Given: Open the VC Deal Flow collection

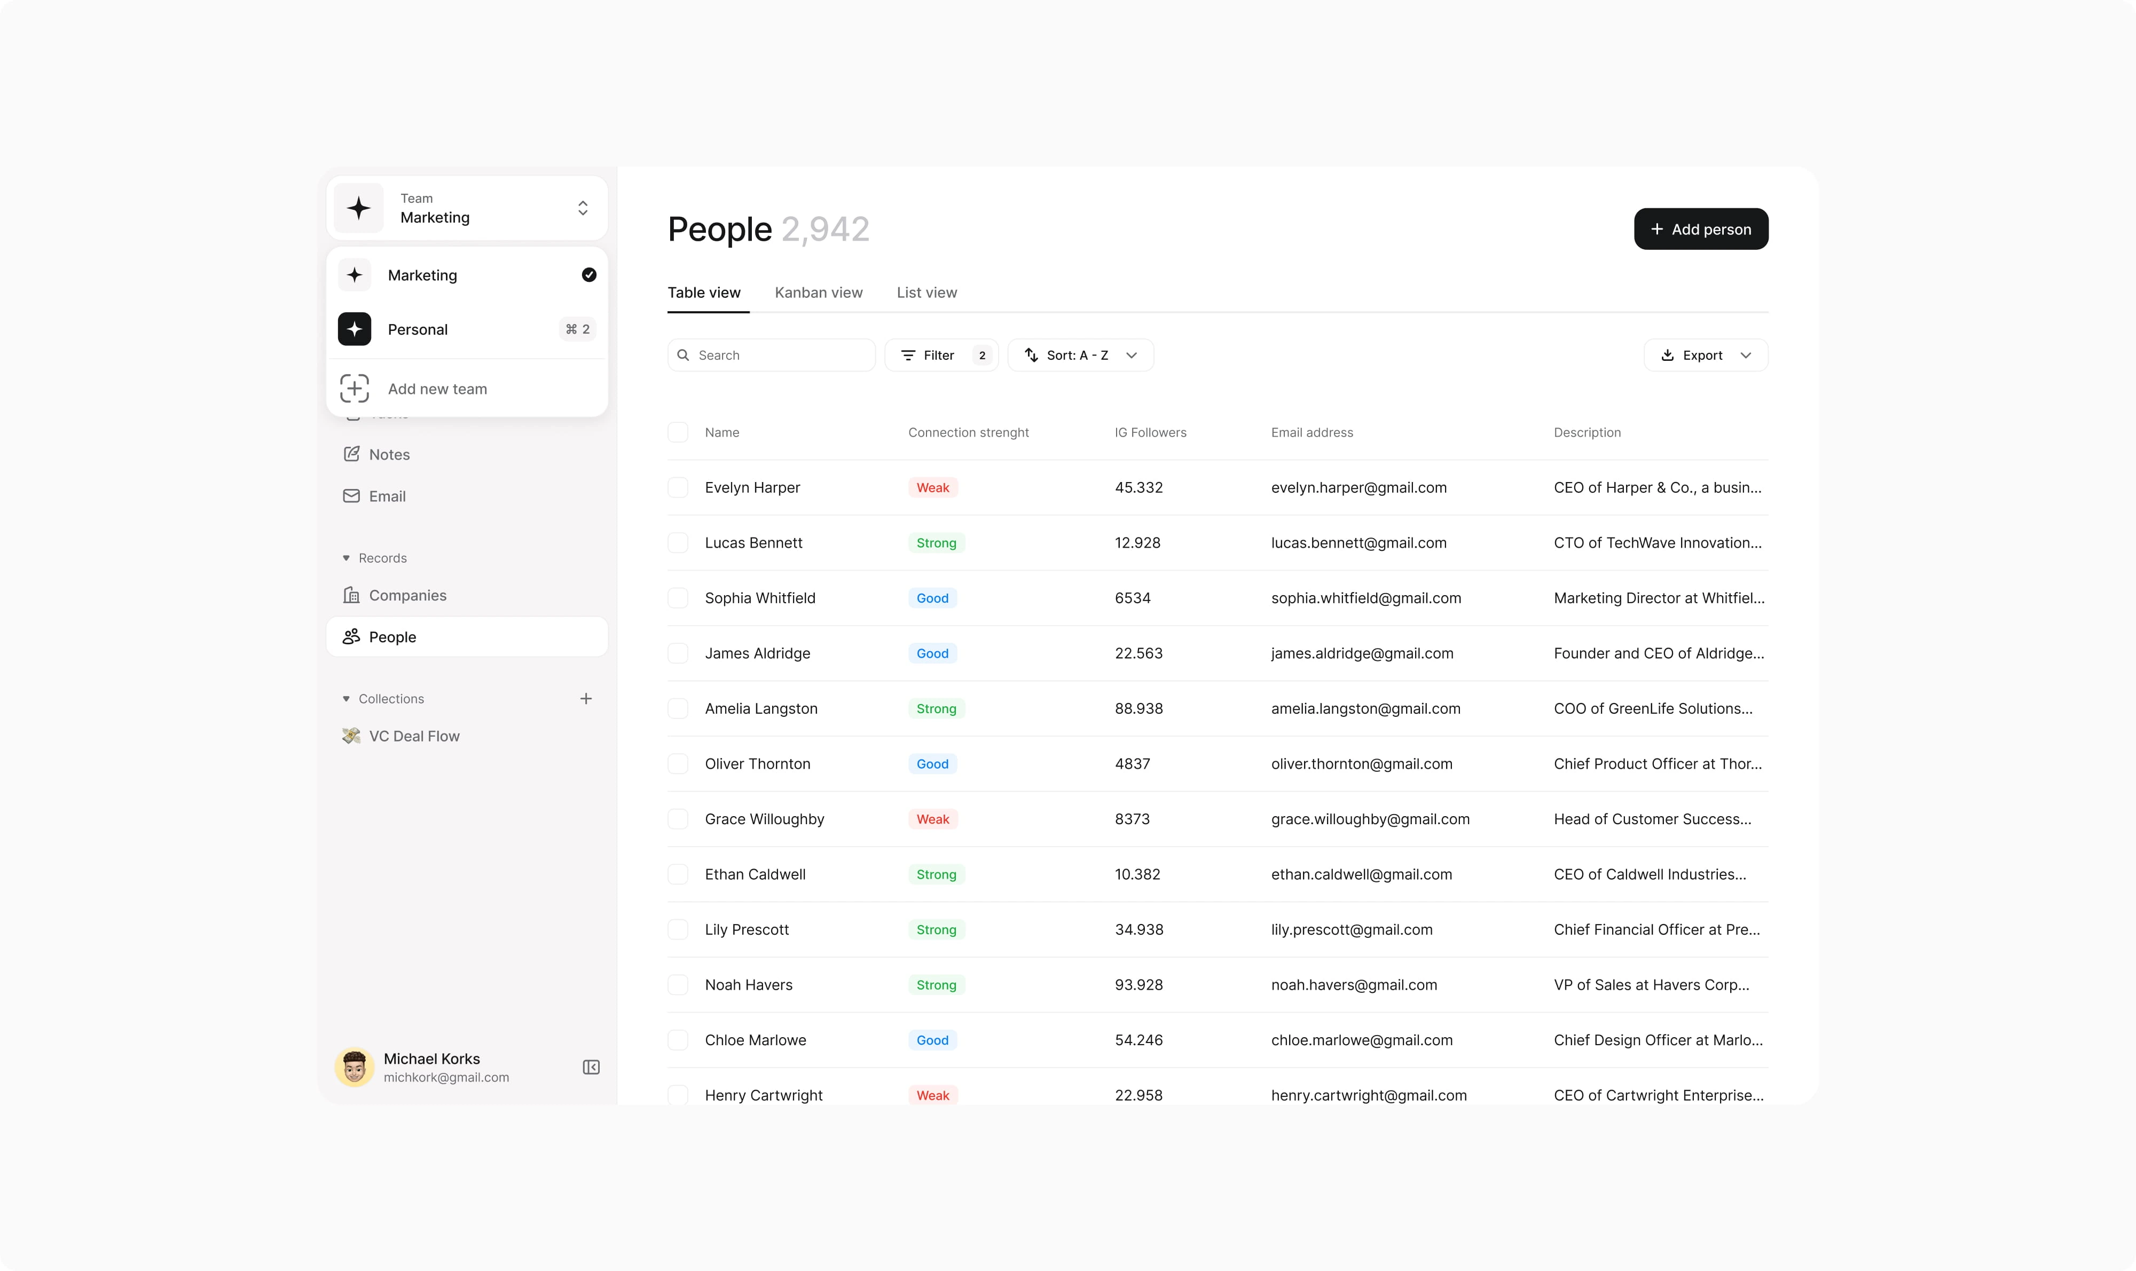Looking at the screenshot, I should point(414,736).
